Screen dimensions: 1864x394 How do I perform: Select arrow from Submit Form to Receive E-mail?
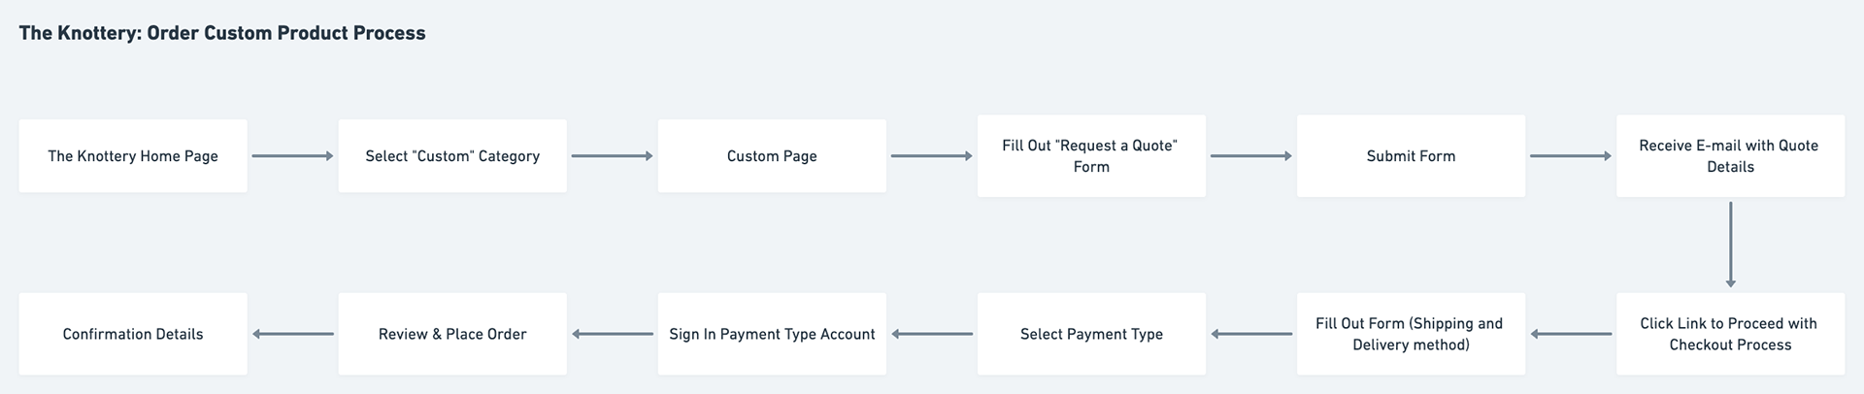click(1570, 156)
